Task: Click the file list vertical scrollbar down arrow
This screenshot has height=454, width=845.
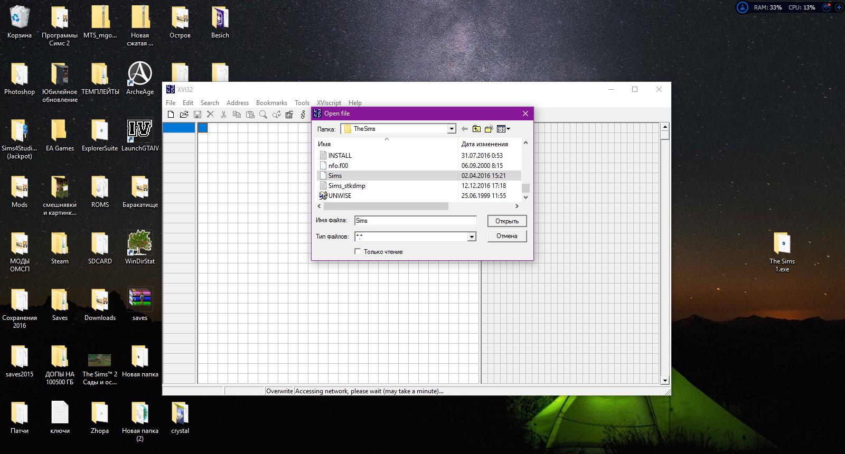Action: (x=525, y=197)
